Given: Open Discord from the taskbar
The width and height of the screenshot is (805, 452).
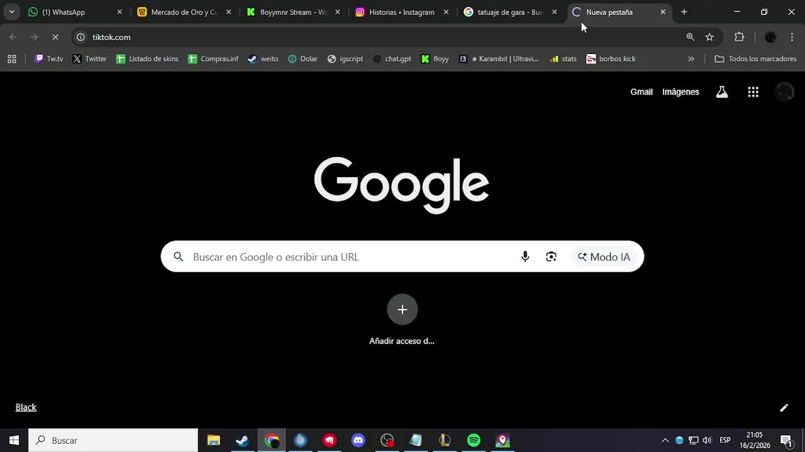Looking at the screenshot, I should 358,441.
